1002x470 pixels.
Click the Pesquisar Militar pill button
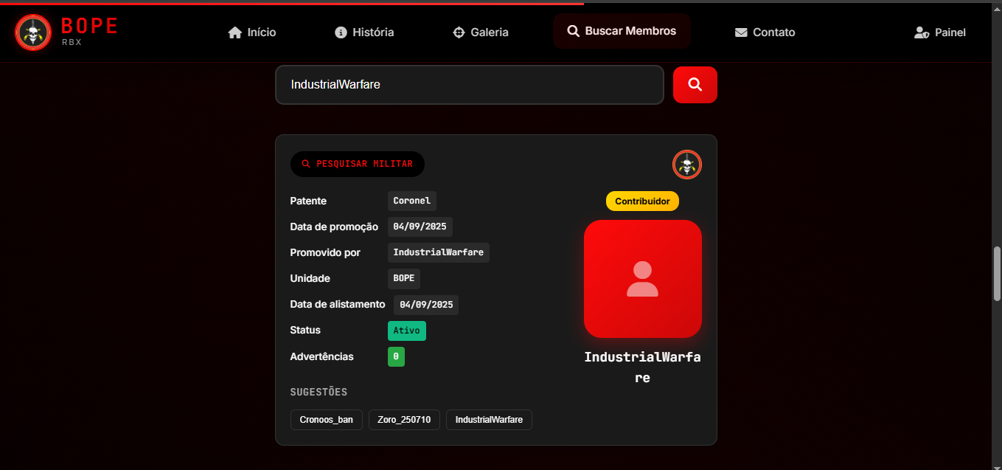(x=358, y=164)
